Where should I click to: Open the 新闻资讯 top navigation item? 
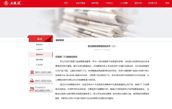(95, 3)
